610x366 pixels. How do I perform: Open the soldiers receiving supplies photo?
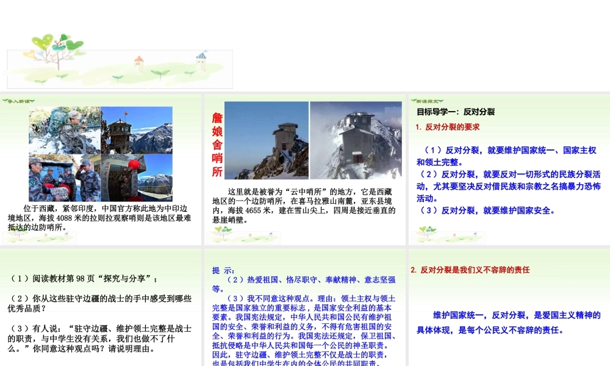point(64,178)
